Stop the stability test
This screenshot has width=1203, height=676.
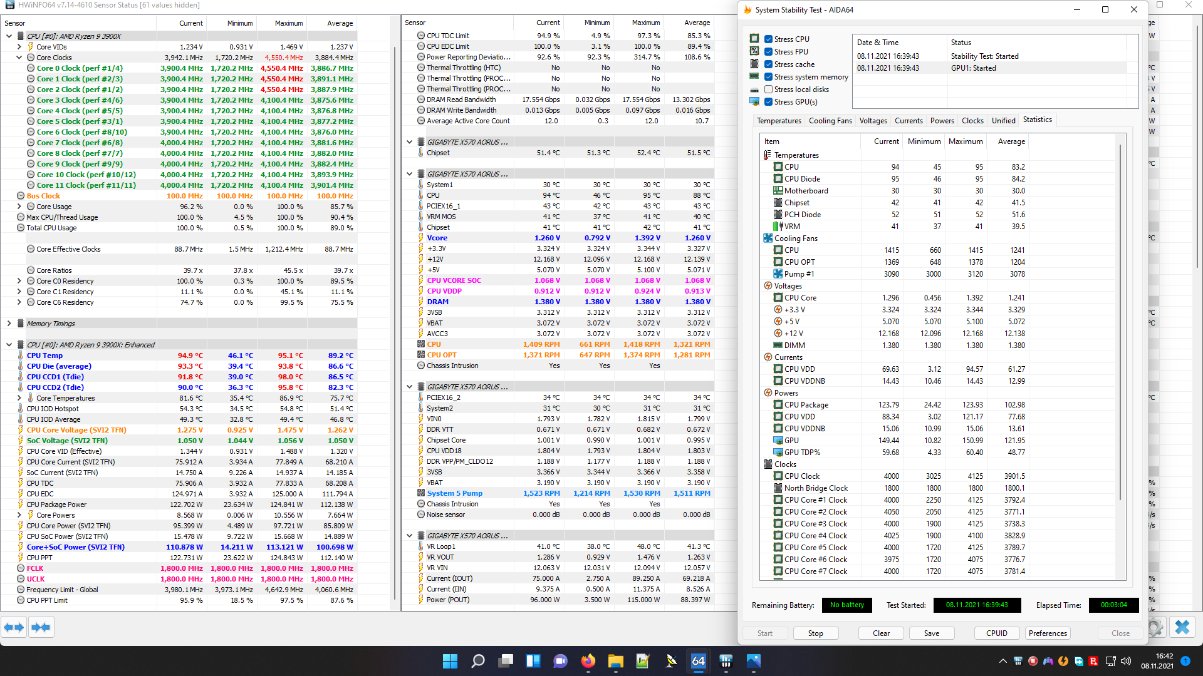pos(815,633)
